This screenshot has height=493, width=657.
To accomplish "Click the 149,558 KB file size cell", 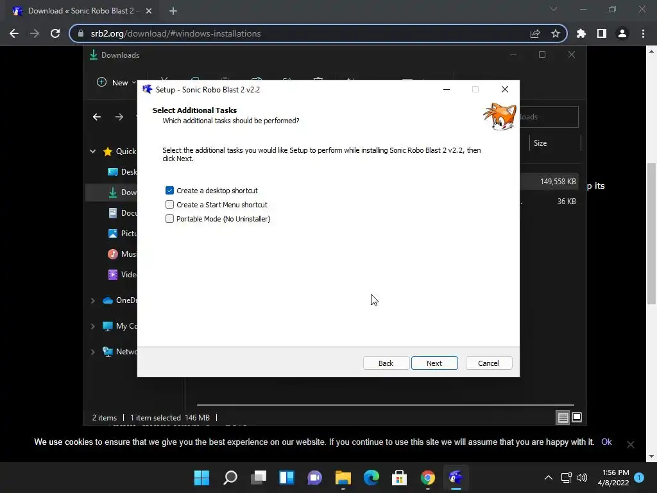I will [x=558, y=182].
